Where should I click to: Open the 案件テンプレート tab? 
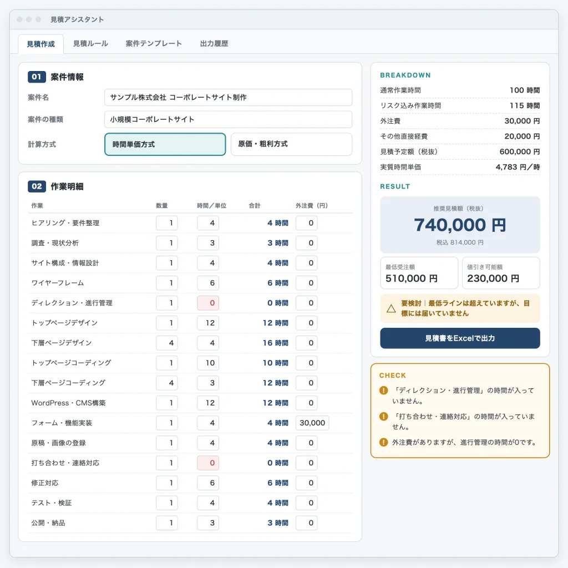(x=154, y=44)
